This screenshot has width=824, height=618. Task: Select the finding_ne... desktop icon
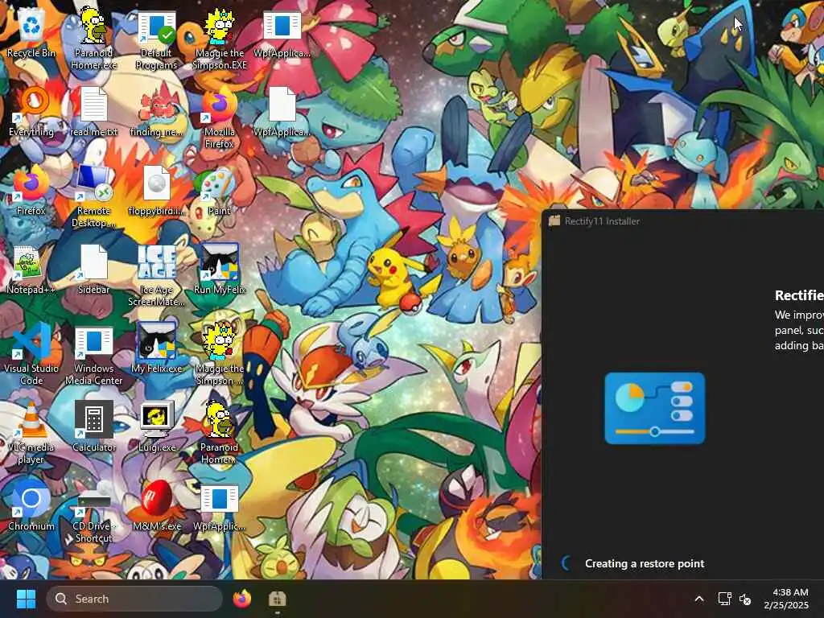(x=157, y=112)
